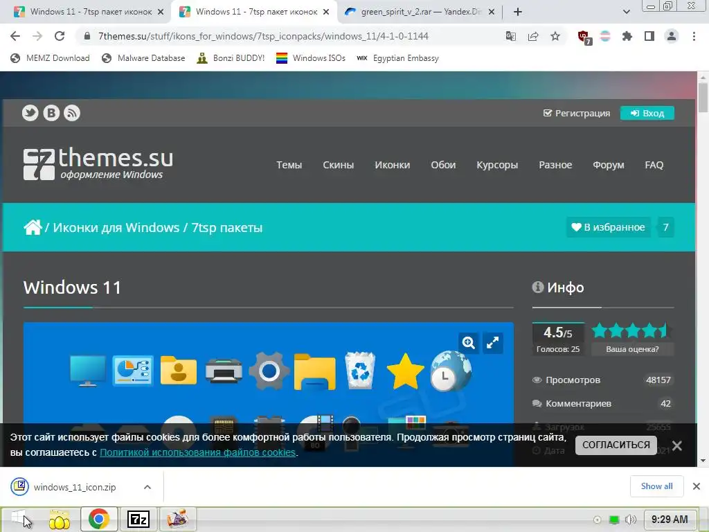Open the Иконки menu
709x532 pixels.
pos(392,165)
